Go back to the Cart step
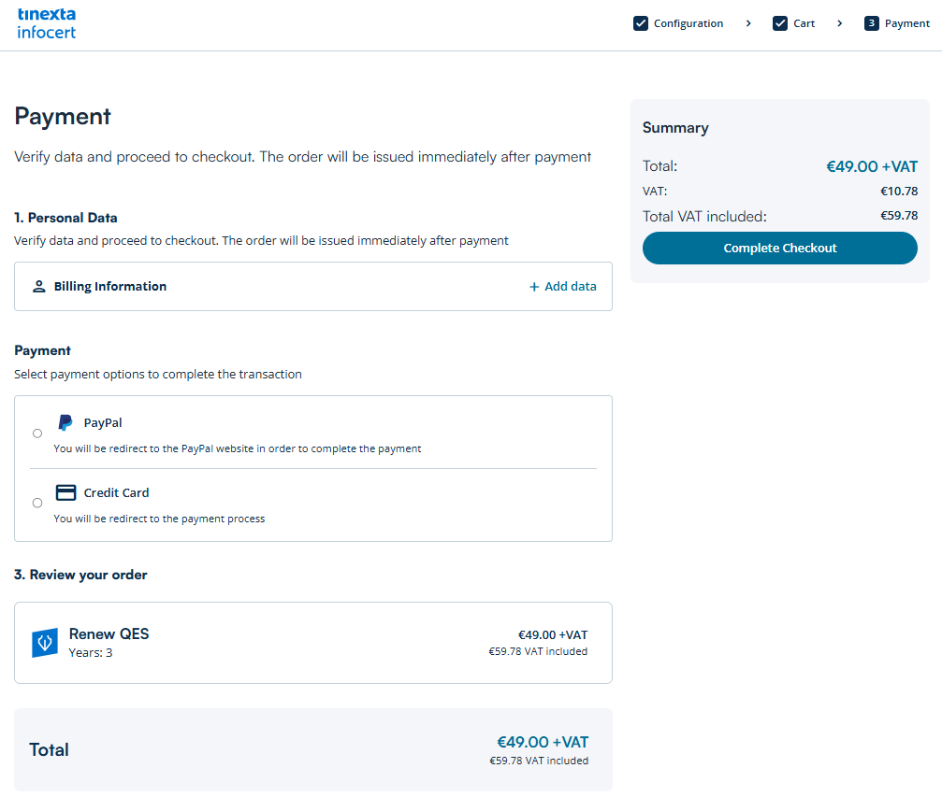Image resolution: width=942 pixels, height=811 pixels. 804,23
